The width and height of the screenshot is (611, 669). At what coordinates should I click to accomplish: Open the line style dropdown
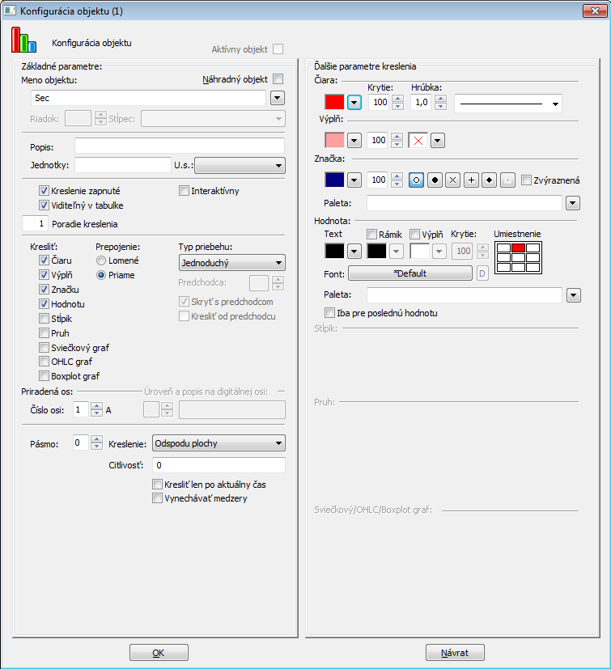508,103
